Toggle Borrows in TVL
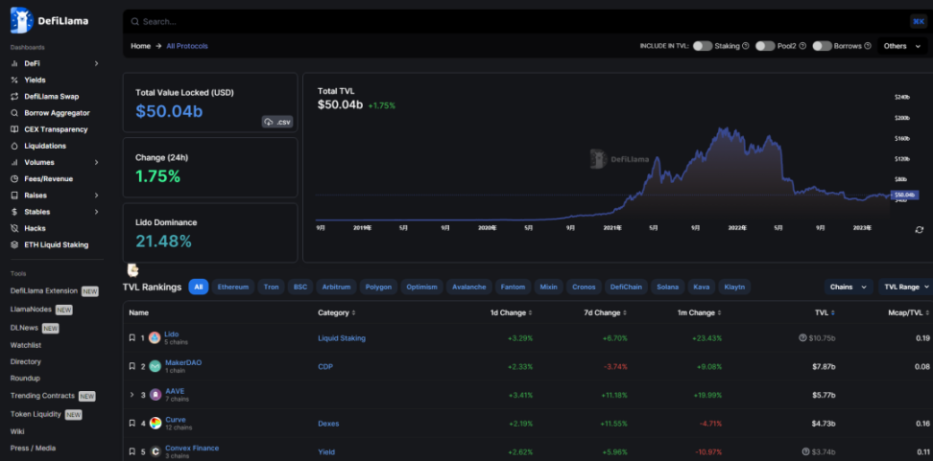The width and height of the screenshot is (933, 461). click(823, 46)
